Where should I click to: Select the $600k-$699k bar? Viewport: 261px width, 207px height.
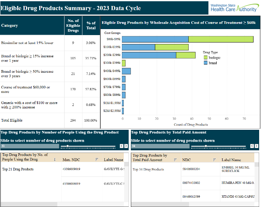(124, 79)
